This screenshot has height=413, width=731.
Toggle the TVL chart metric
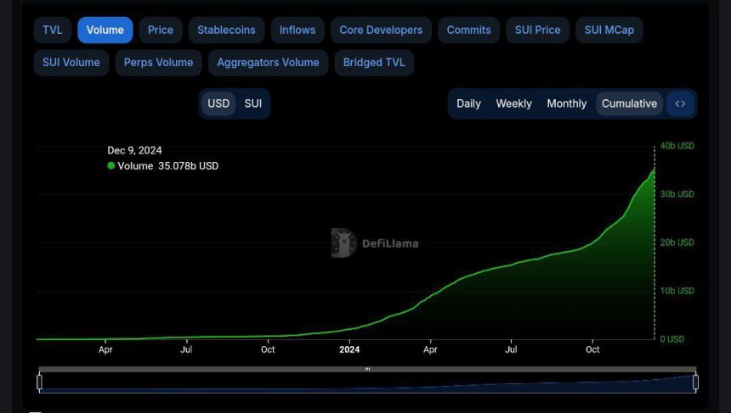click(x=53, y=30)
